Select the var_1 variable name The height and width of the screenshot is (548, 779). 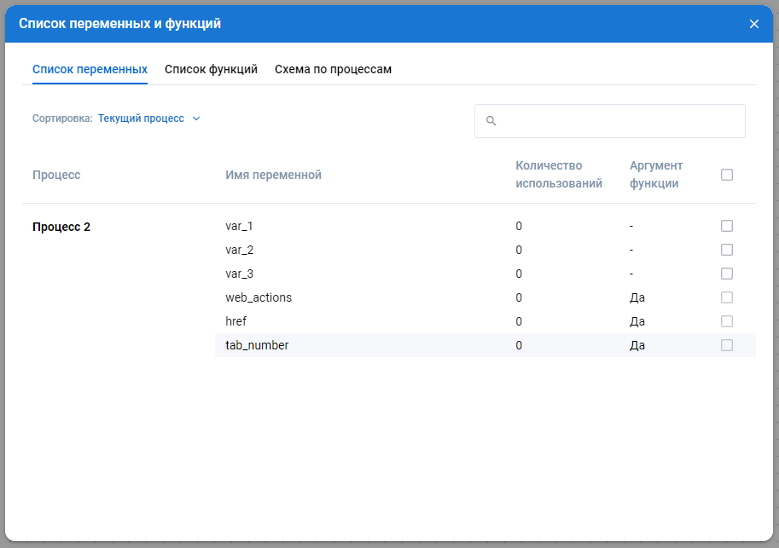(x=239, y=226)
